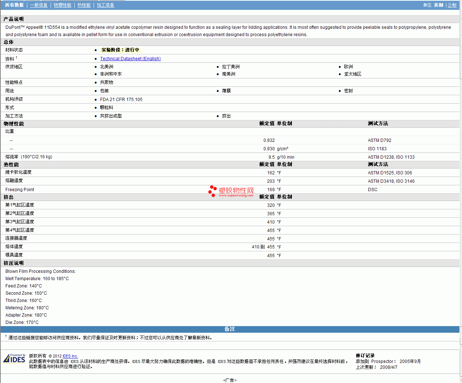Click the 维卡软化温度 row label
This screenshot has width=462, height=383.
coord(19,172)
